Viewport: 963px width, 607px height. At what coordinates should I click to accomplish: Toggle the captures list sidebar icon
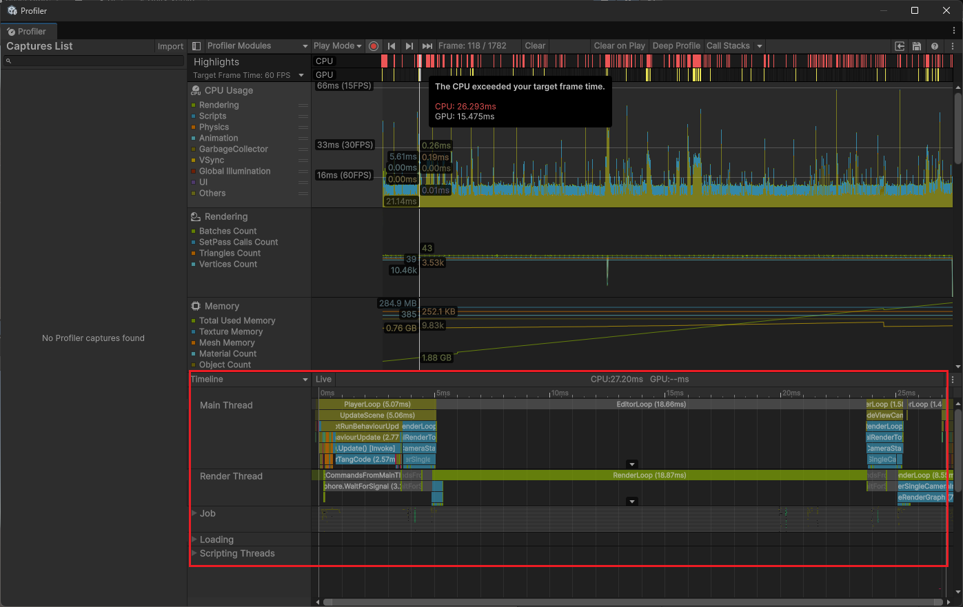196,46
